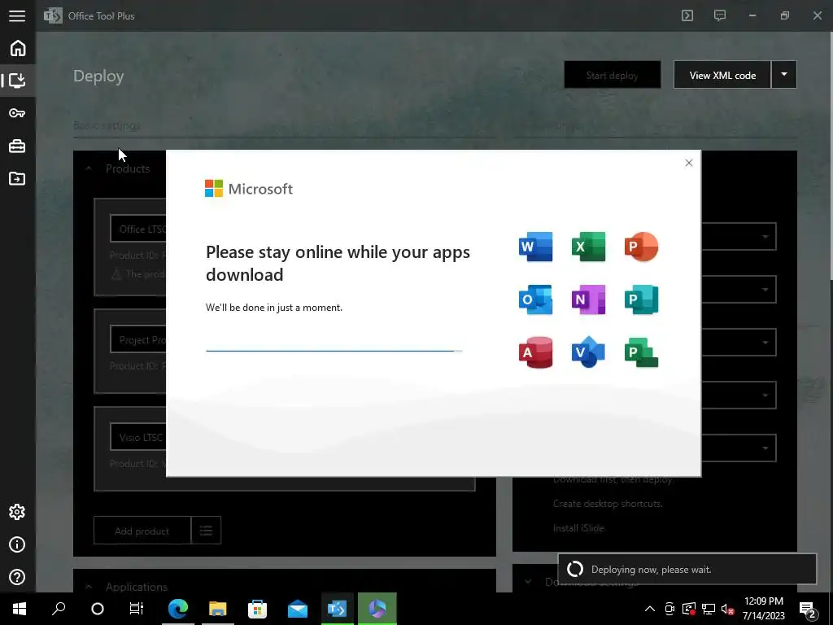Open the first settings dropdown on right
833x625 pixels.
(x=739, y=237)
